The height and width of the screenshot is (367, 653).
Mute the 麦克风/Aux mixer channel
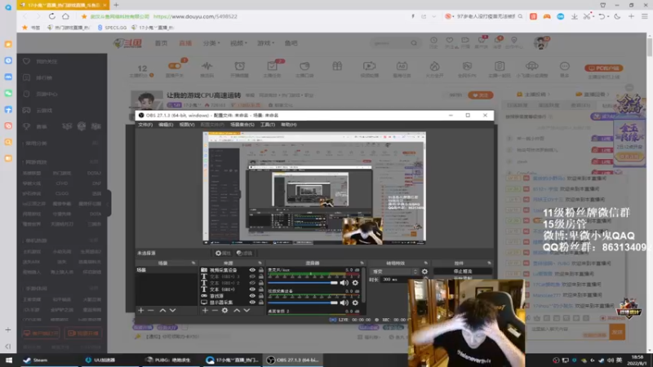point(344,283)
